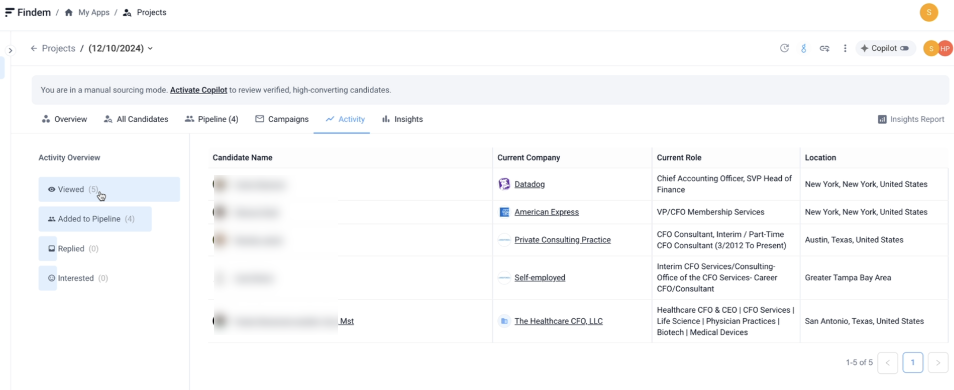
Task: Go to the previous results page
Action: tap(887, 363)
